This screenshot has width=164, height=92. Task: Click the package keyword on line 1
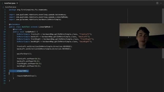pos(13,10)
